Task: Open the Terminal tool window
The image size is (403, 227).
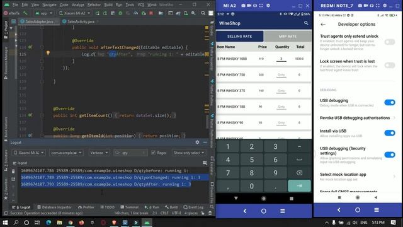Action: click(x=130, y=207)
